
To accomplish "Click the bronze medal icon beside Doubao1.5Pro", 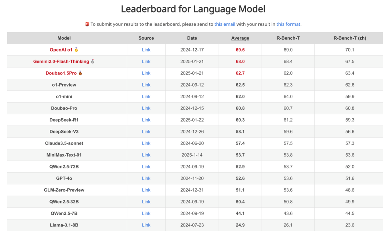I will pyautogui.click(x=80, y=73).
